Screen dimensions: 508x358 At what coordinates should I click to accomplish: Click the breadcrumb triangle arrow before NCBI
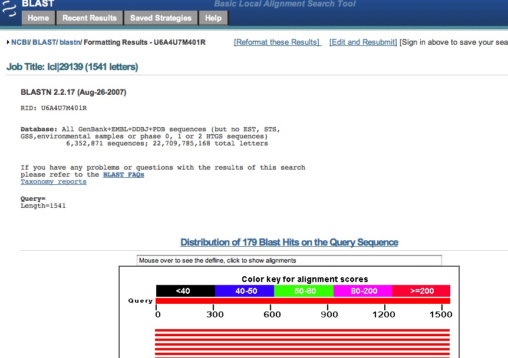coord(8,42)
